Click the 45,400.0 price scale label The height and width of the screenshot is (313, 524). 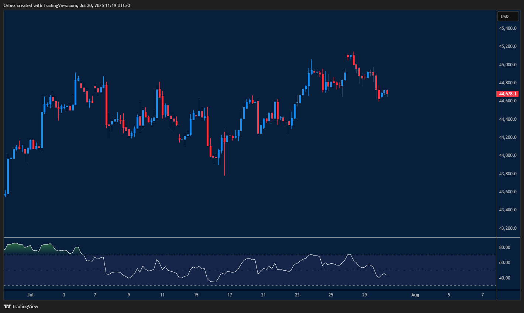coord(507,28)
